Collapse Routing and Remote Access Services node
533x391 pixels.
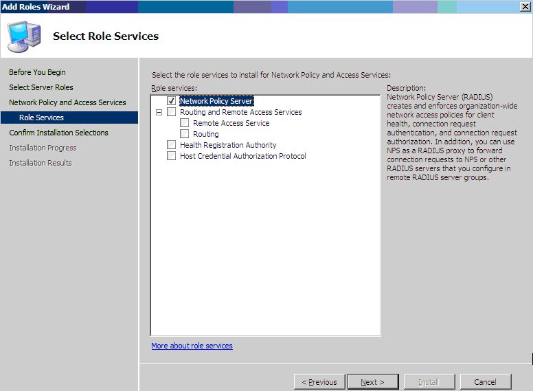pos(159,112)
